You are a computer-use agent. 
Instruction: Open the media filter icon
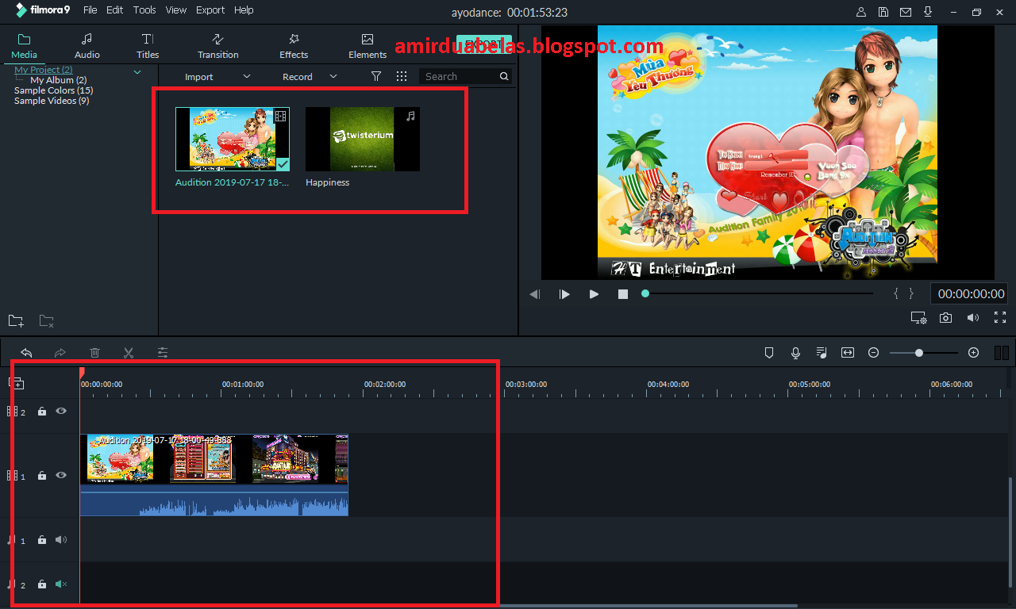point(376,76)
